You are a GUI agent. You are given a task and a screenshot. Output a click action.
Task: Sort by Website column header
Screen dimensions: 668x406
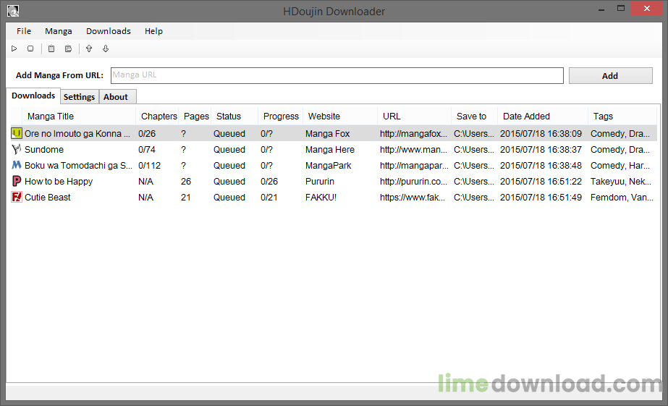click(x=340, y=117)
